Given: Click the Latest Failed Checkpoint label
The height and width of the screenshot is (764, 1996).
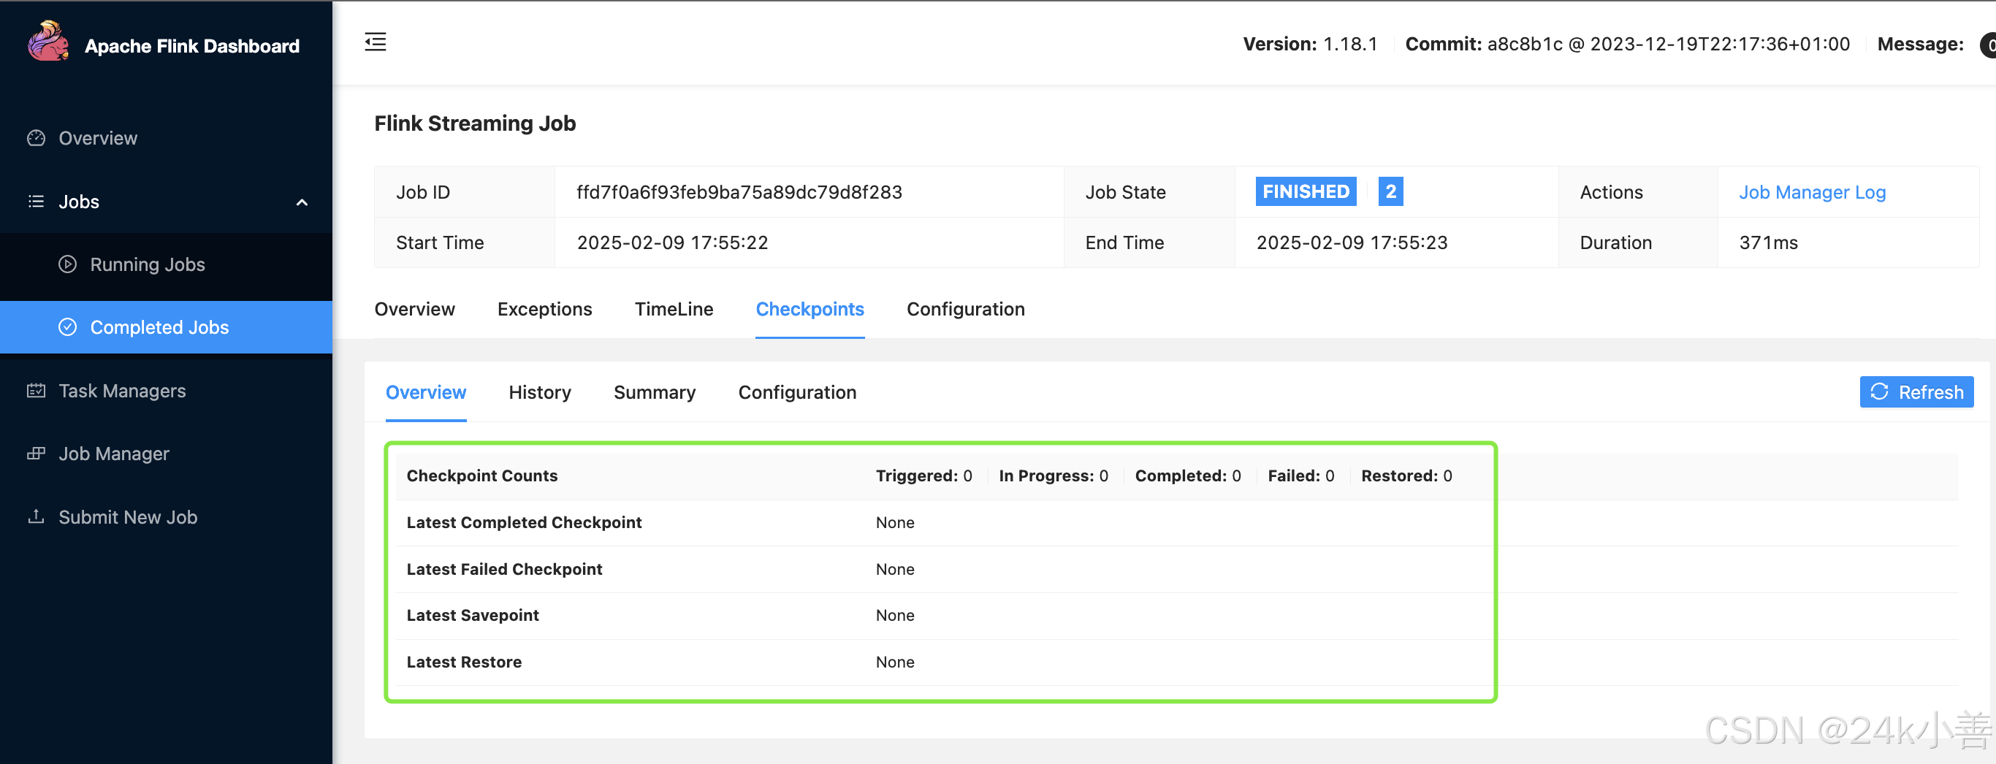Looking at the screenshot, I should pos(504,569).
